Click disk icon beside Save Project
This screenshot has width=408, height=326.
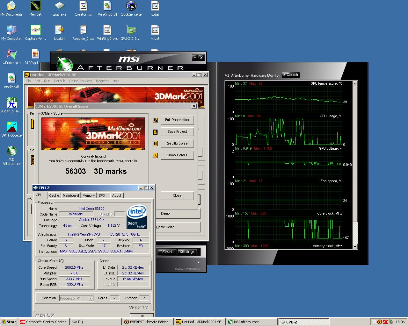click(x=155, y=132)
